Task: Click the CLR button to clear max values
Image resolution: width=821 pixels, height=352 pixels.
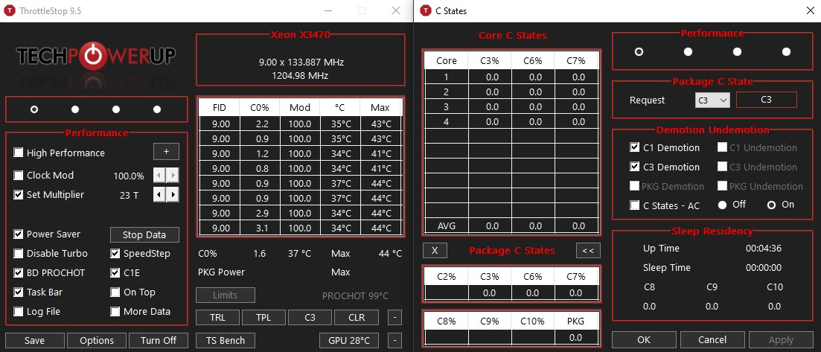Action: pyautogui.click(x=356, y=318)
